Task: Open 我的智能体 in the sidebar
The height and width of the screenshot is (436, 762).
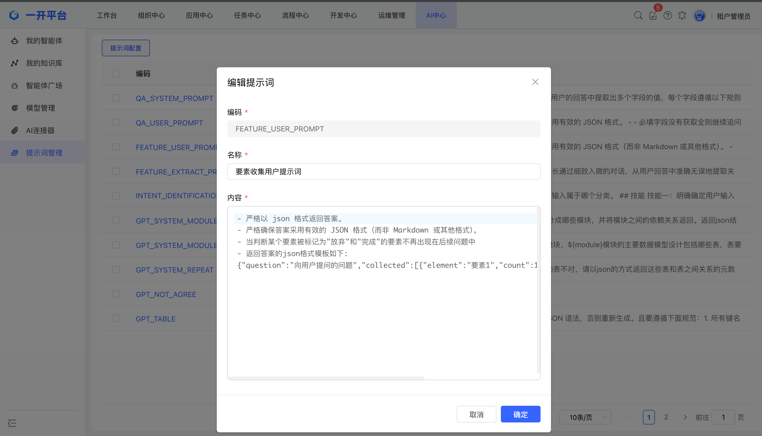Action: point(44,41)
